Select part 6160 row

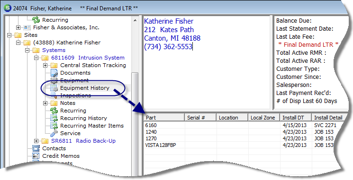click(243, 125)
